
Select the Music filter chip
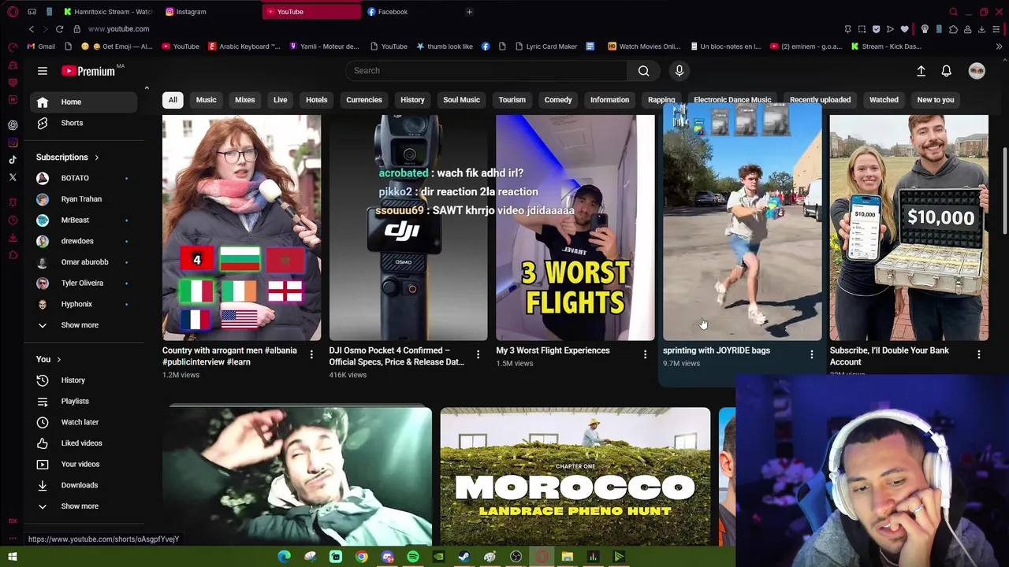(x=206, y=100)
